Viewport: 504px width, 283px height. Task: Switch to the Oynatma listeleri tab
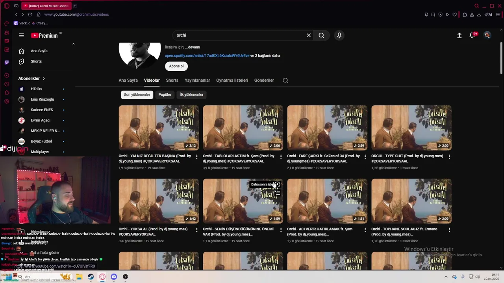pos(232,80)
